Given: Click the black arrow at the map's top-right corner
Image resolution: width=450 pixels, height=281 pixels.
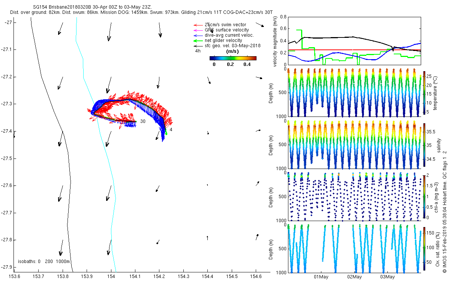Looking at the screenshot, I should pos(260,25).
